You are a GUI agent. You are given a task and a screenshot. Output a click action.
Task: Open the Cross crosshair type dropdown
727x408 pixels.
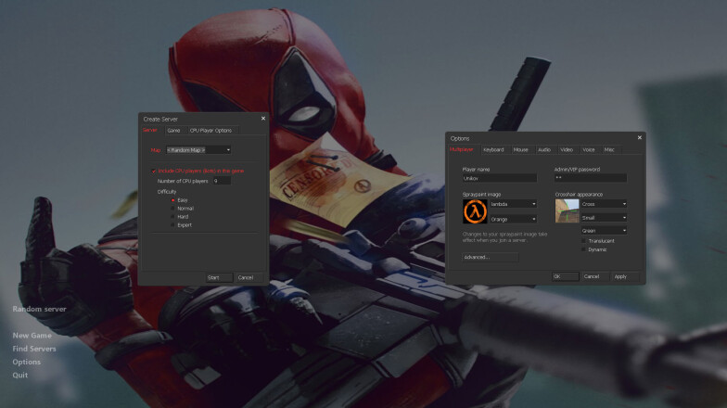point(605,204)
